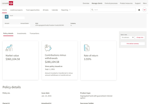Click the Policy details heading
Image resolution: width=149 pixels, height=104 pixels.
point(12,87)
